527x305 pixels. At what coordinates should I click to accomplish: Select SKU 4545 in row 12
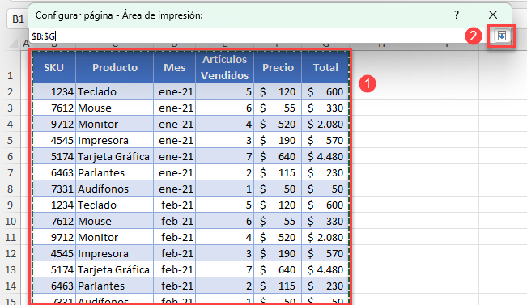pos(54,253)
